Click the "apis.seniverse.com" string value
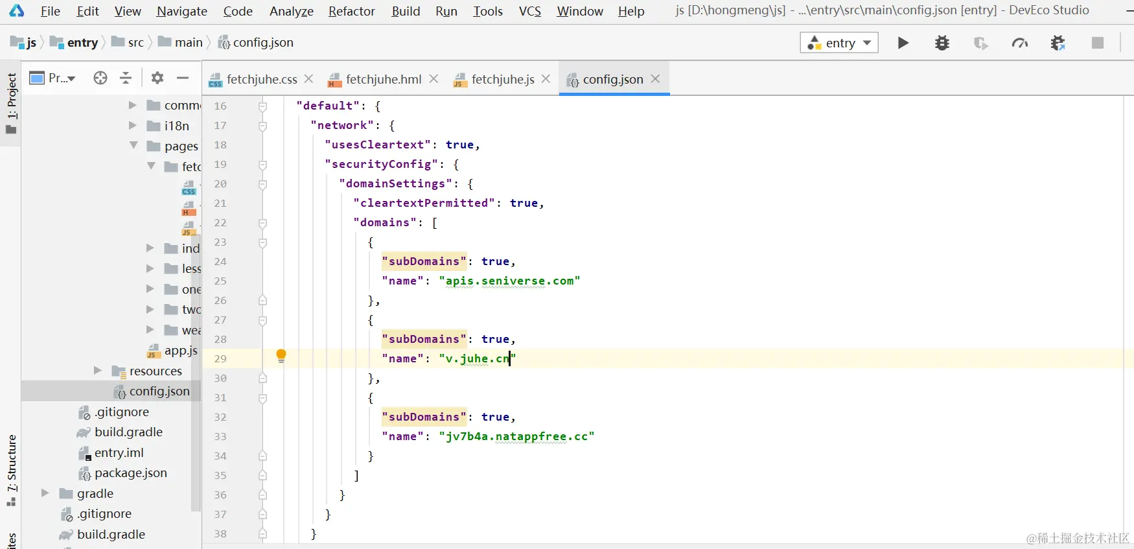This screenshot has height=549, width=1134. [509, 281]
